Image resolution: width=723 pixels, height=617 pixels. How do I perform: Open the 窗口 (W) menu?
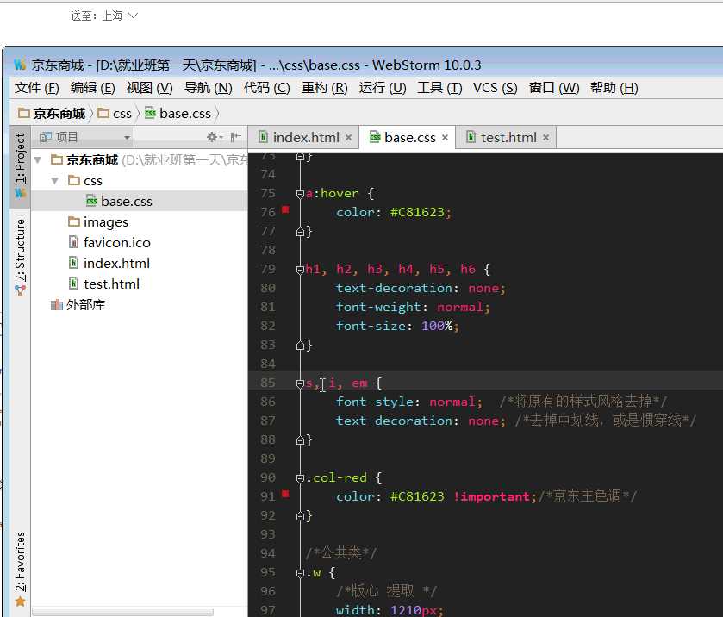pyautogui.click(x=554, y=88)
